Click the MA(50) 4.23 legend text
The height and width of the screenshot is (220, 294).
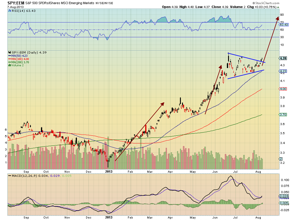(20, 56)
